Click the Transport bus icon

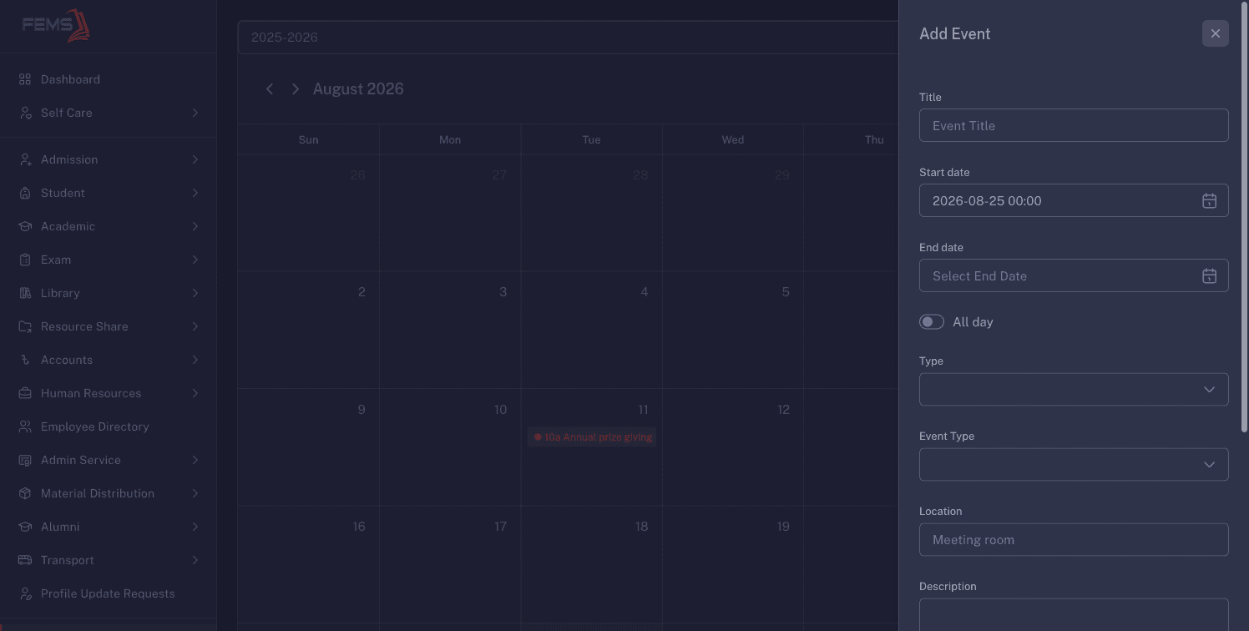pos(25,560)
